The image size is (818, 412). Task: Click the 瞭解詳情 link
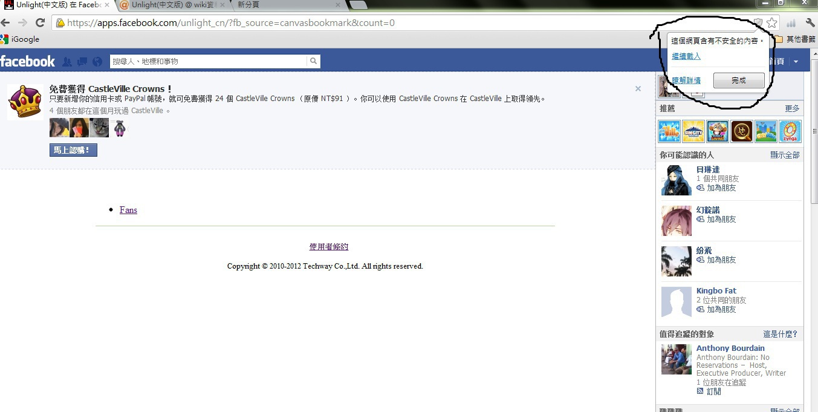click(x=686, y=80)
